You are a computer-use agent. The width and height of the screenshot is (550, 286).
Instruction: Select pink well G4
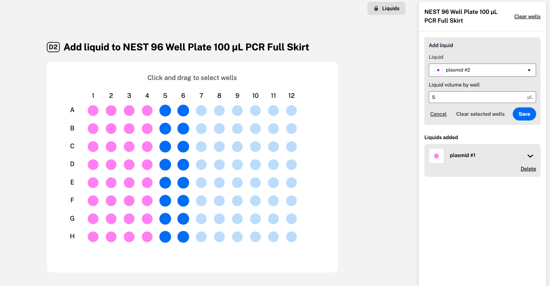coord(147,219)
